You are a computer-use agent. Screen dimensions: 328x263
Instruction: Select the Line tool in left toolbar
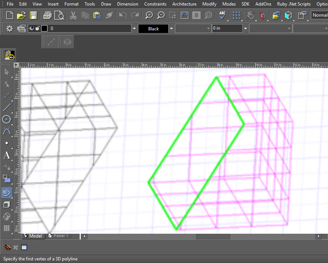click(6, 107)
